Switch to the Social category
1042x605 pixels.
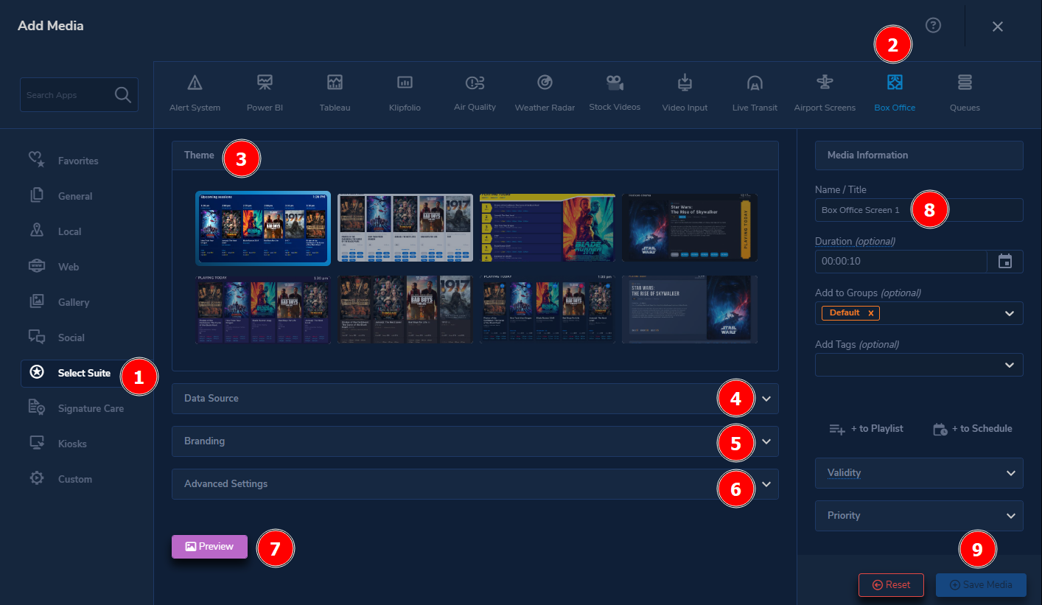(x=57, y=338)
